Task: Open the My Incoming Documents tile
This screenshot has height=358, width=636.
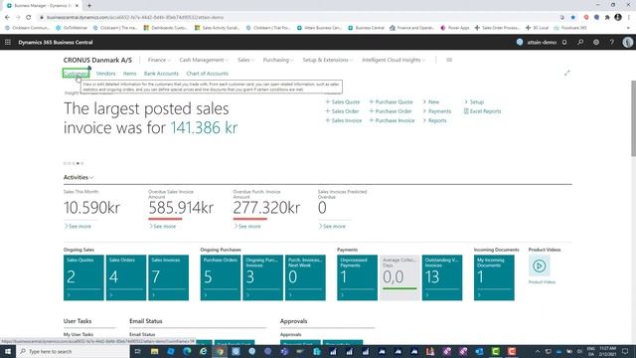Action: (494, 277)
